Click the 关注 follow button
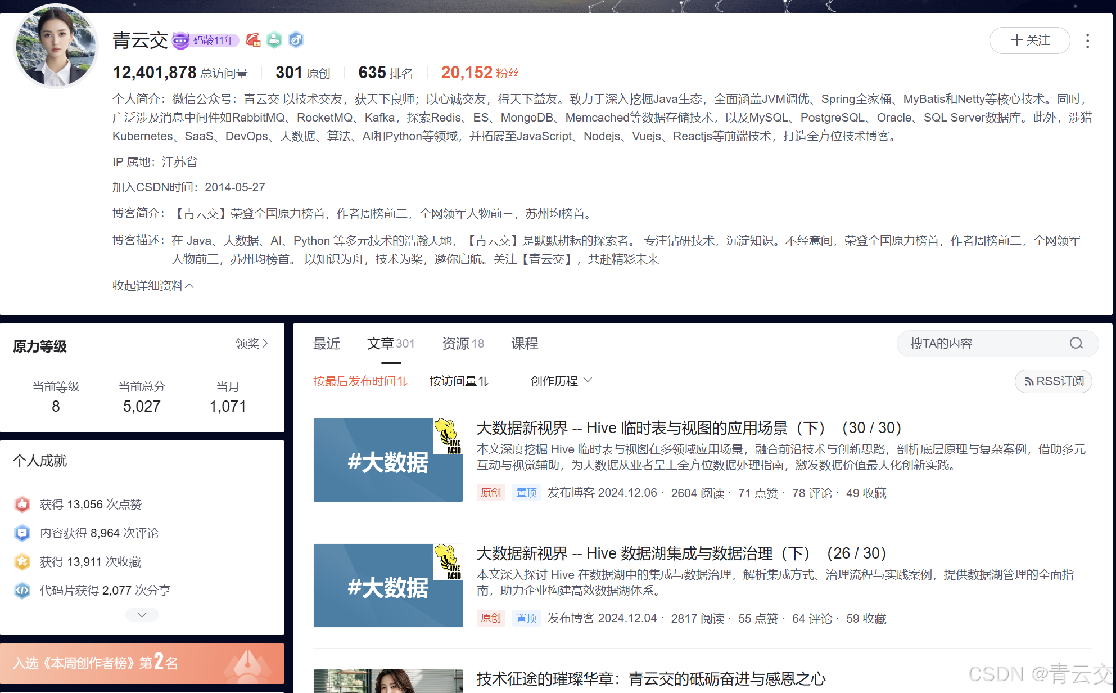 (1029, 40)
